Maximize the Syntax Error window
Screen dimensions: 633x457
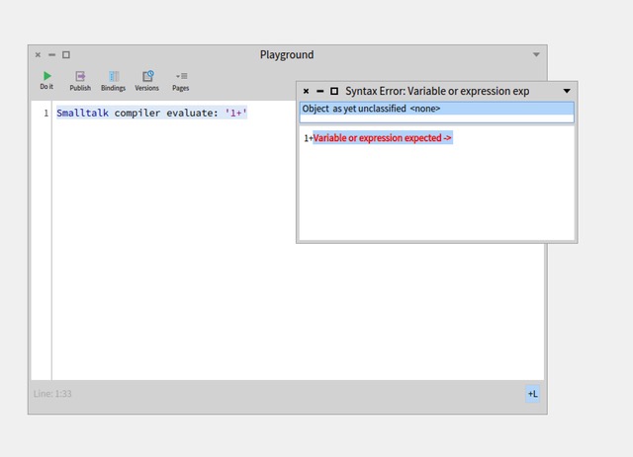click(x=334, y=91)
